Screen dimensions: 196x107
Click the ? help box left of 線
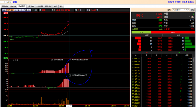pyautogui.click(x=10, y=60)
